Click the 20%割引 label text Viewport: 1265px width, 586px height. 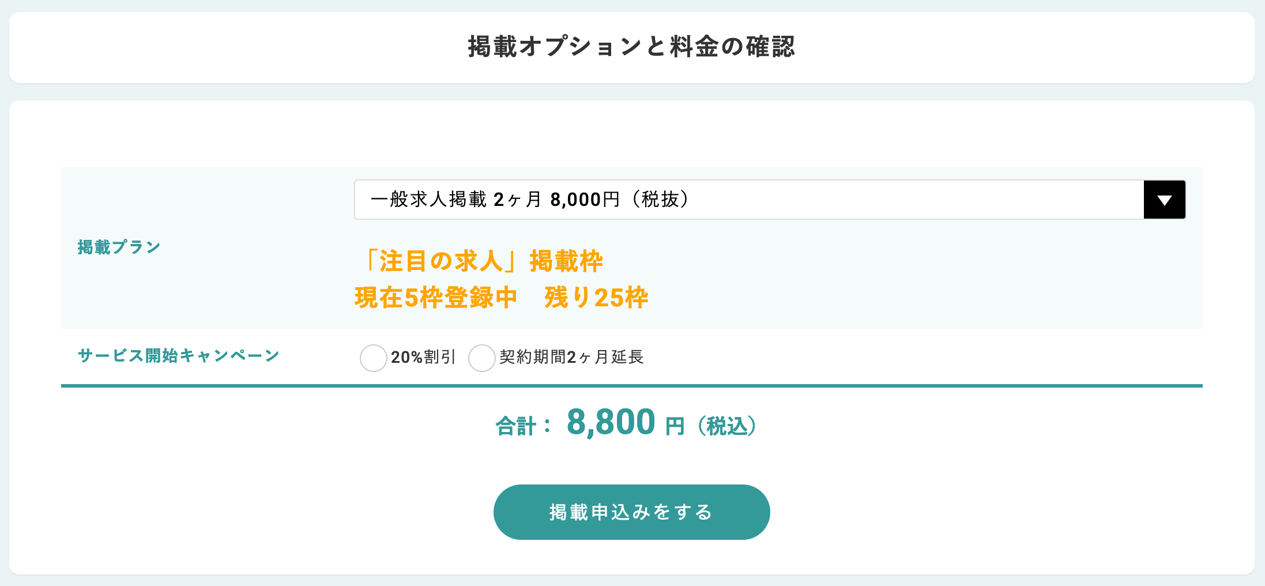[423, 358]
